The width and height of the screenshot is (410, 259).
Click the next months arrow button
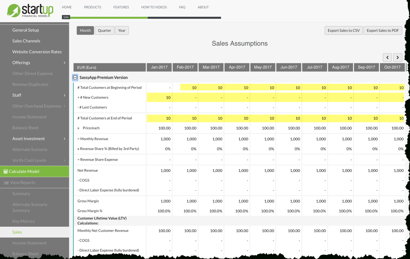[x=397, y=57]
